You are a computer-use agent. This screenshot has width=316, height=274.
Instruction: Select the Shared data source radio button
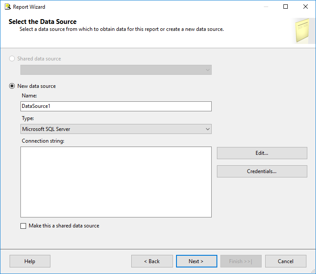point(12,59)
